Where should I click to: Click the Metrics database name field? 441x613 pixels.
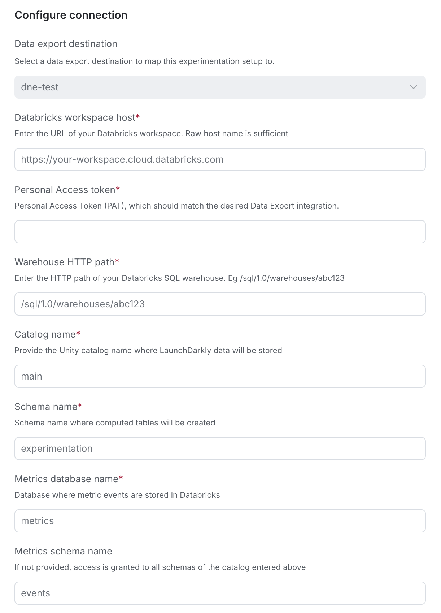pos(220,521)
